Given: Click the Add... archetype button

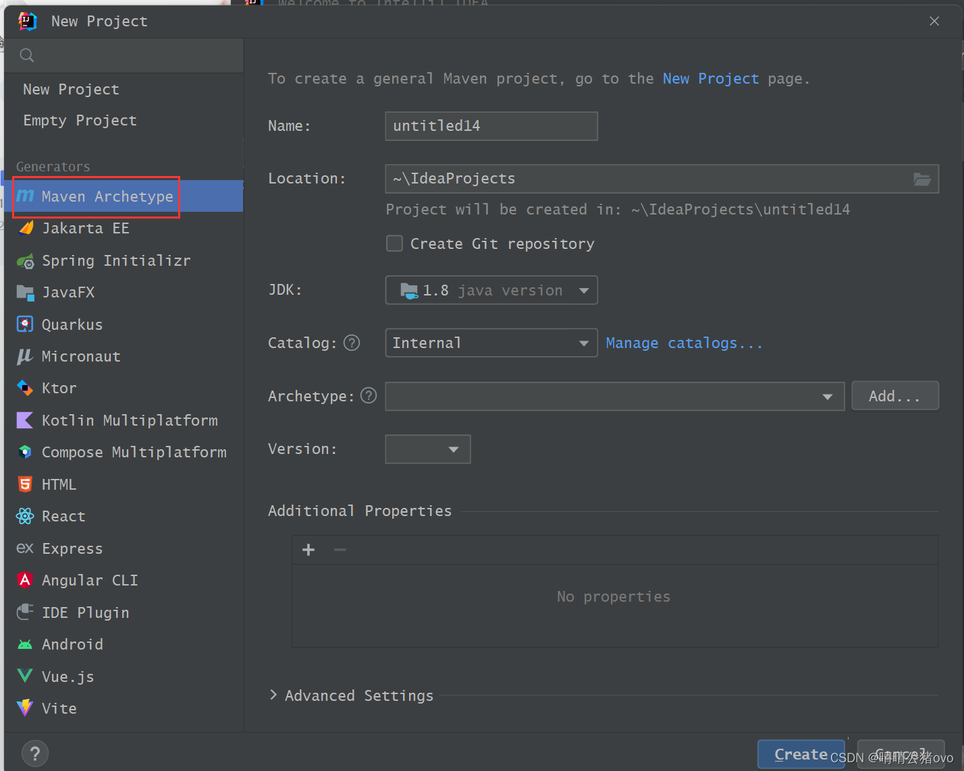Looking at the screenshot, I should tap(895, 396).
